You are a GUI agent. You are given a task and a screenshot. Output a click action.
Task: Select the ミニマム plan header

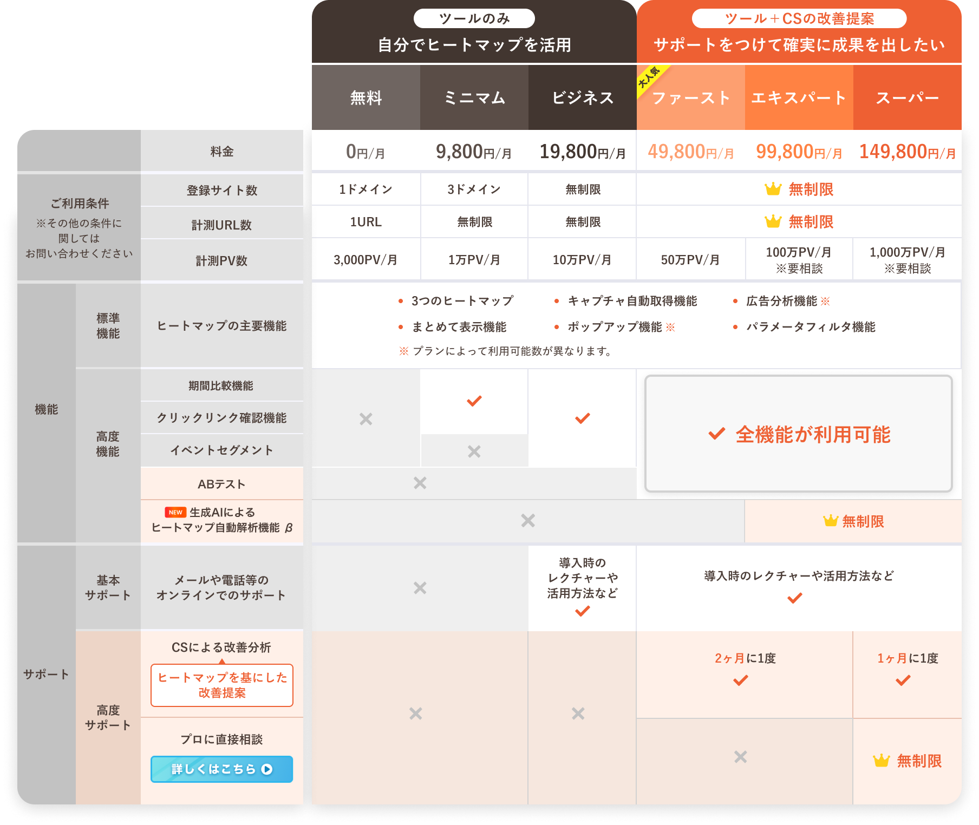pos(474,97)
